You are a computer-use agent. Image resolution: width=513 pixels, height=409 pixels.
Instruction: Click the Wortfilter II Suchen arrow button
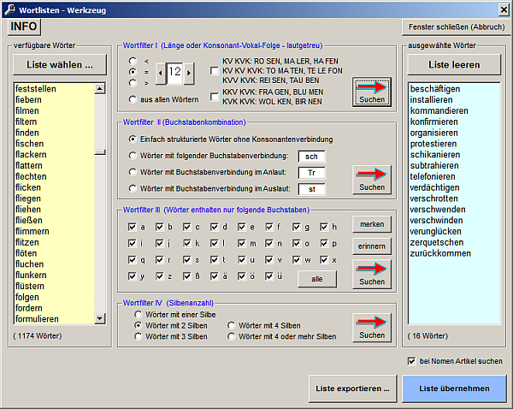pos(371,179)
